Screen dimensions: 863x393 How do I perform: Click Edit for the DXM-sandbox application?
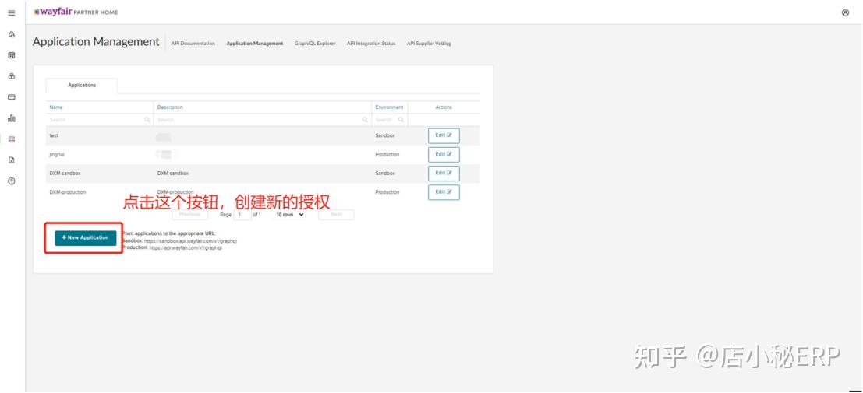(444, 173)
